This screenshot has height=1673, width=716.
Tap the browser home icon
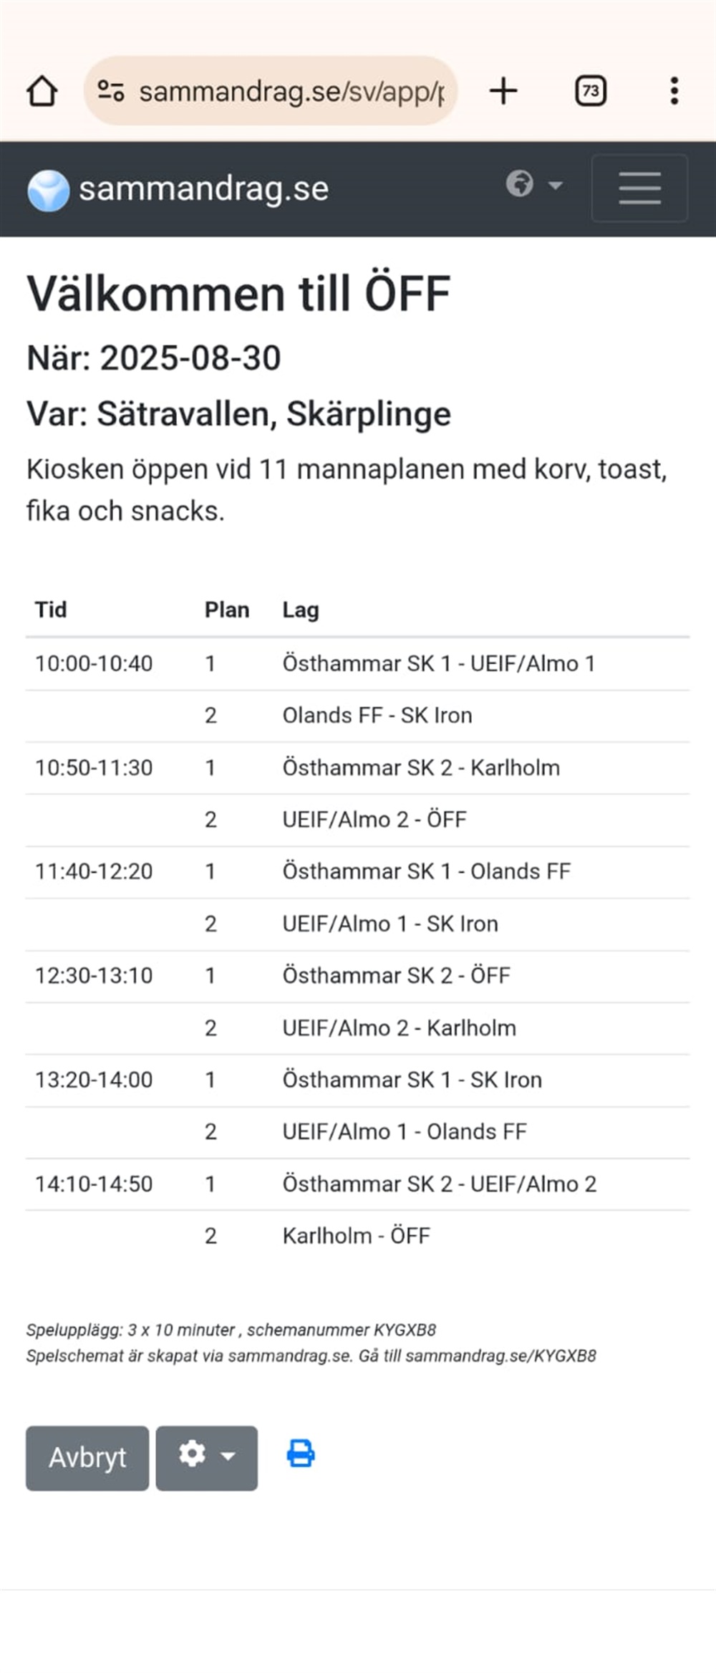tap(42, 92)
